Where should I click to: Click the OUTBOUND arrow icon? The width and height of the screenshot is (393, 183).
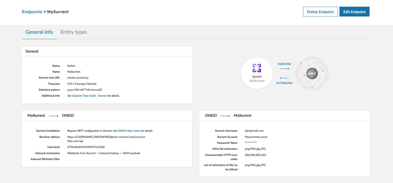coord(284,78)
